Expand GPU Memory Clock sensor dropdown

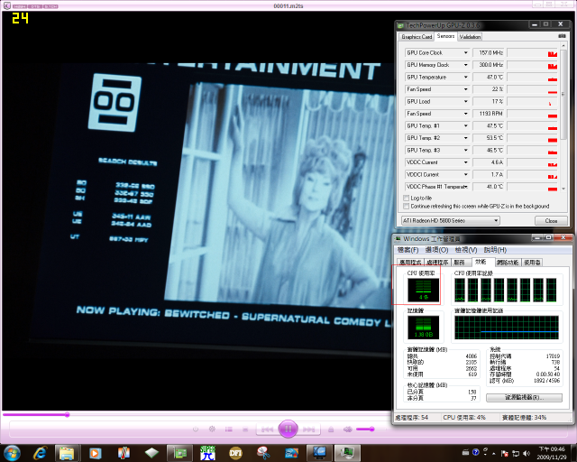click(466, 65)
